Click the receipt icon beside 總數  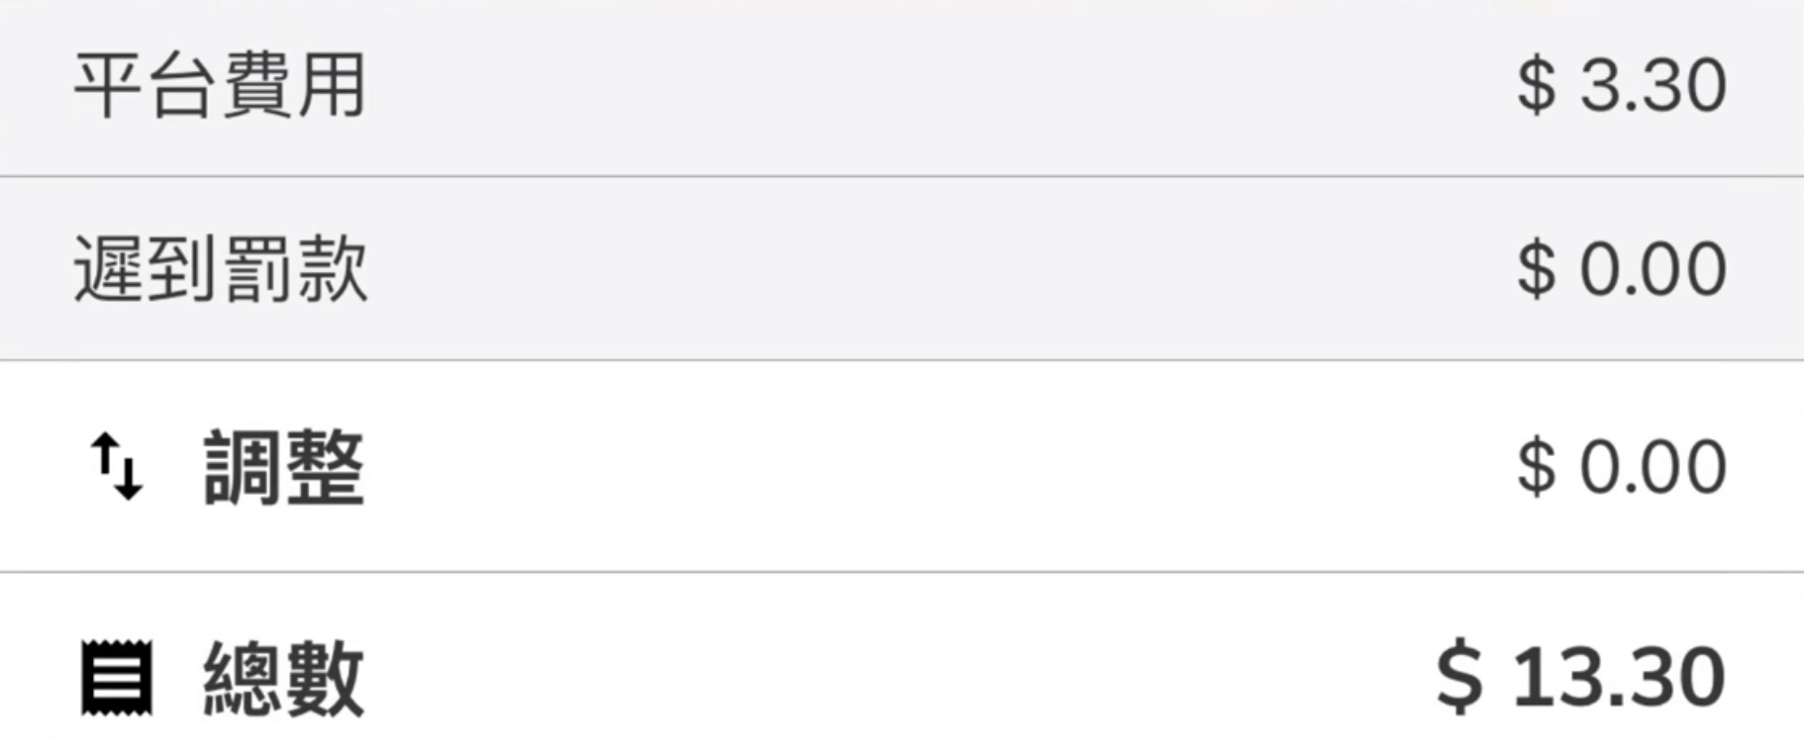tap(117, 678)
